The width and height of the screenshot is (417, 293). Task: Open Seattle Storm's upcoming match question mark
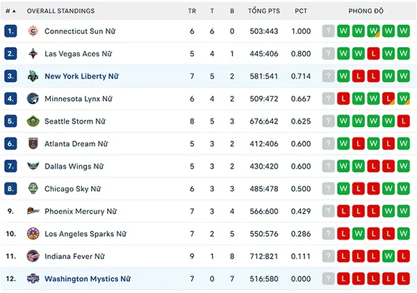pos(328,121)
